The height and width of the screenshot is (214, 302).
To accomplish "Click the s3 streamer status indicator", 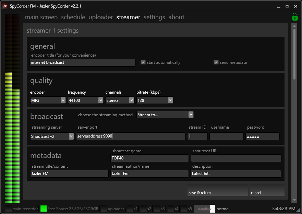I will [157, 209].
